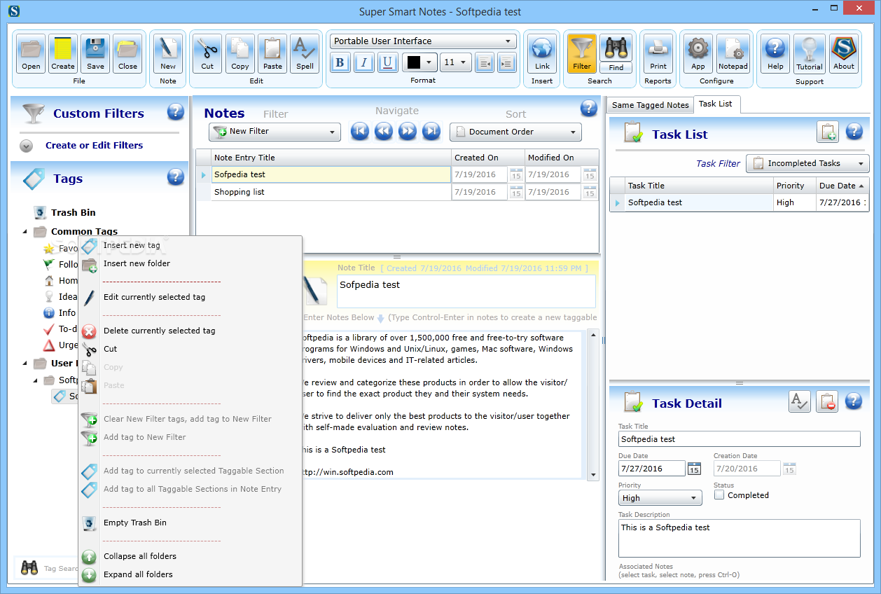Open the Priority High dropdown
The height and width of the screenshot is (594, 881).
(660, 498)
